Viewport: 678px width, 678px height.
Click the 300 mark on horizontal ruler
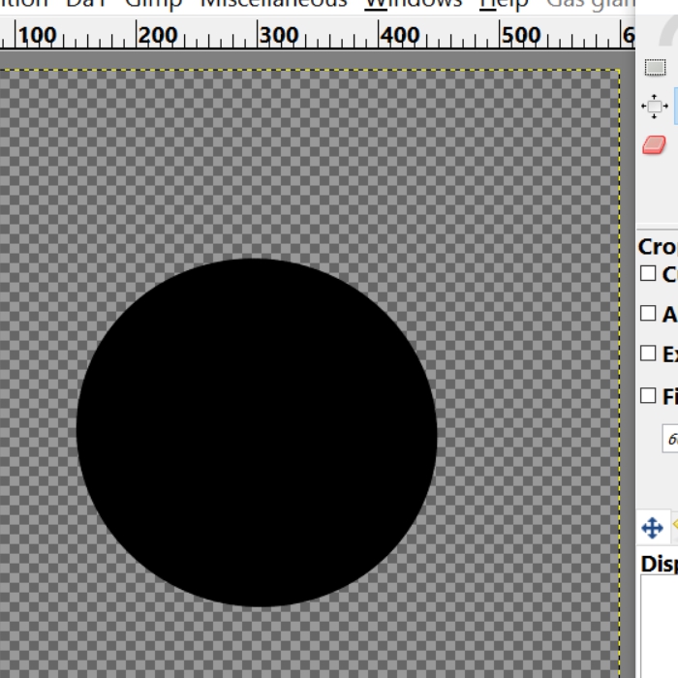click(x=279, y=36)
